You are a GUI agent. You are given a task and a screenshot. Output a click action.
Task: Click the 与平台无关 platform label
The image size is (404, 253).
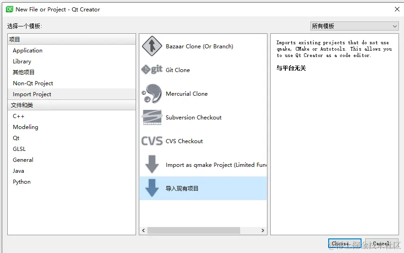pyautogui.click(x=291, y=68)
